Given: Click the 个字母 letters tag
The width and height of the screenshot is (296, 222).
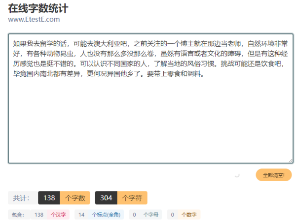Looking at the screenshot, I should coord(150,215).
